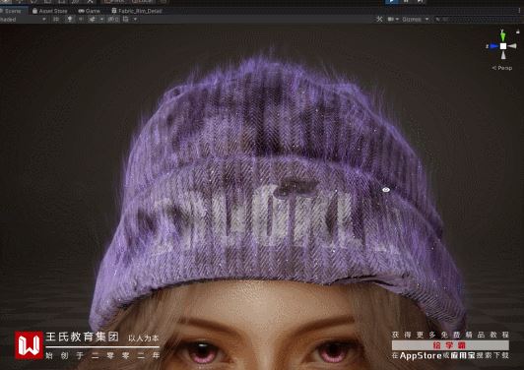This screenshot has width=524, height=370.
Task: Open the component tools icon in Scene toolbar
Action: (379, 20)
